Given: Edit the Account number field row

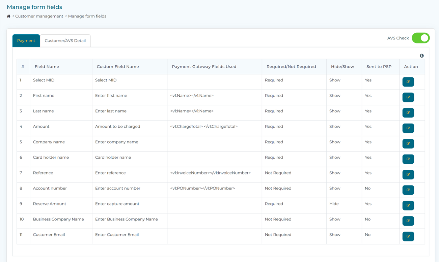Looking at the screenshot, I should click(x=408, y=190).
